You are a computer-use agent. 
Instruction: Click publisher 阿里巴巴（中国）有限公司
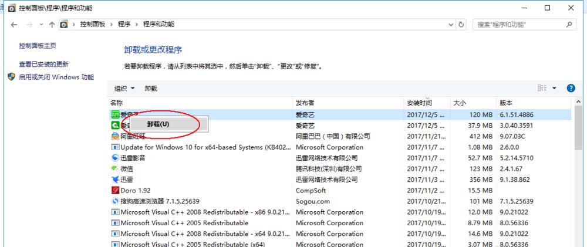click(x=333, y=136)
